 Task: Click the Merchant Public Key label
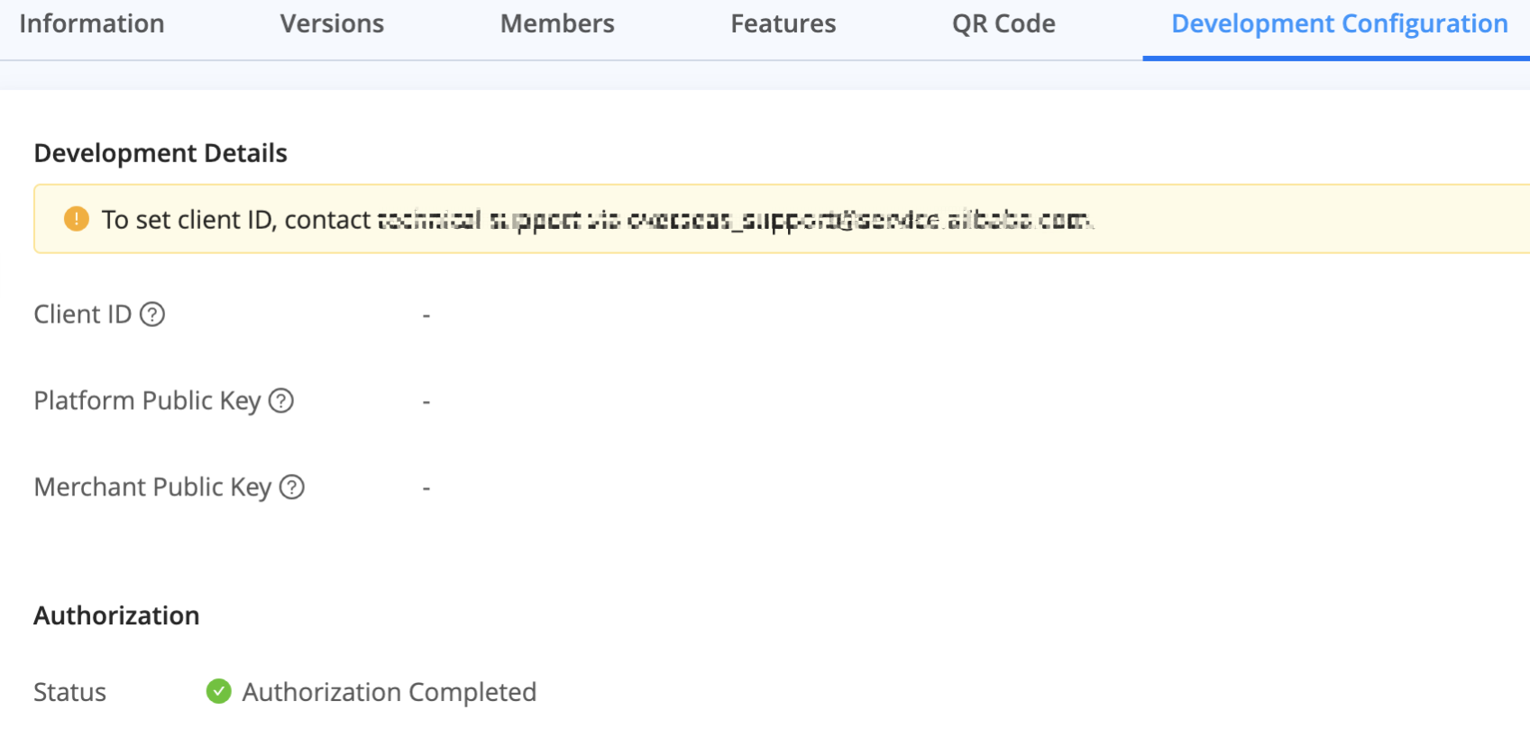pos(152,487)
